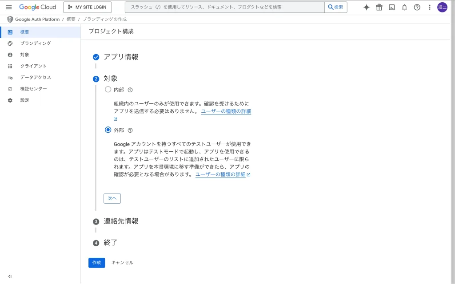
Task: Show help tooltip next to 内部
Action: (130, 90)
